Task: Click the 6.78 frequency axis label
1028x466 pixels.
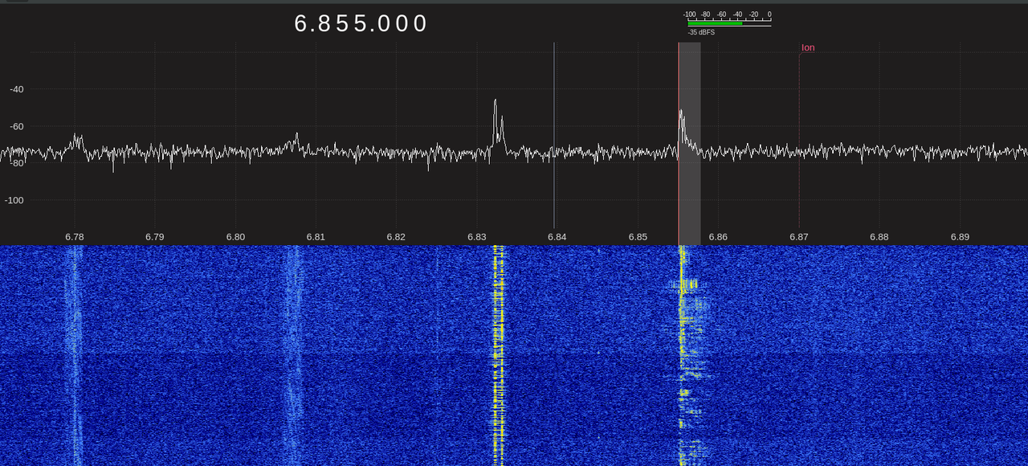Action: pyautogui.click(x=75, y=237)
